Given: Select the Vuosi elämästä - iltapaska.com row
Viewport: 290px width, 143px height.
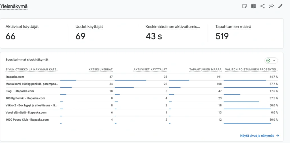Looking at the screenshot, I should pos(142,112).
